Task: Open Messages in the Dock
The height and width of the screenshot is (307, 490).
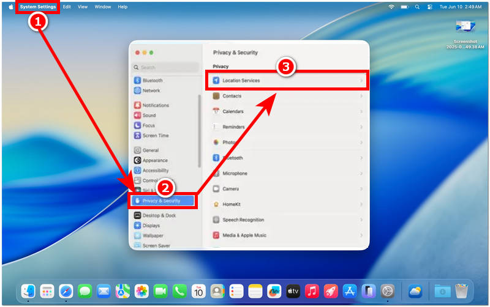Action: point(85,291)
